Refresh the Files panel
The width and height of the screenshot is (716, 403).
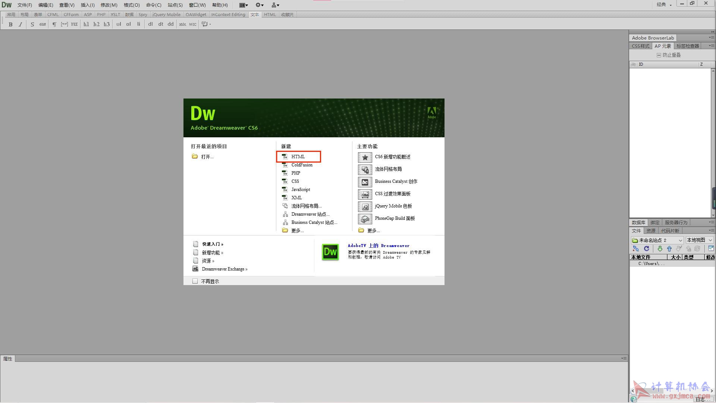point(647,249)
